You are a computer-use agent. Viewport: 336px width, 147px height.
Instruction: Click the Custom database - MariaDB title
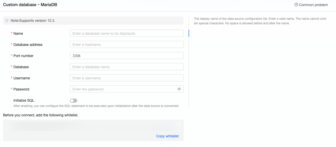coord(30,5)
